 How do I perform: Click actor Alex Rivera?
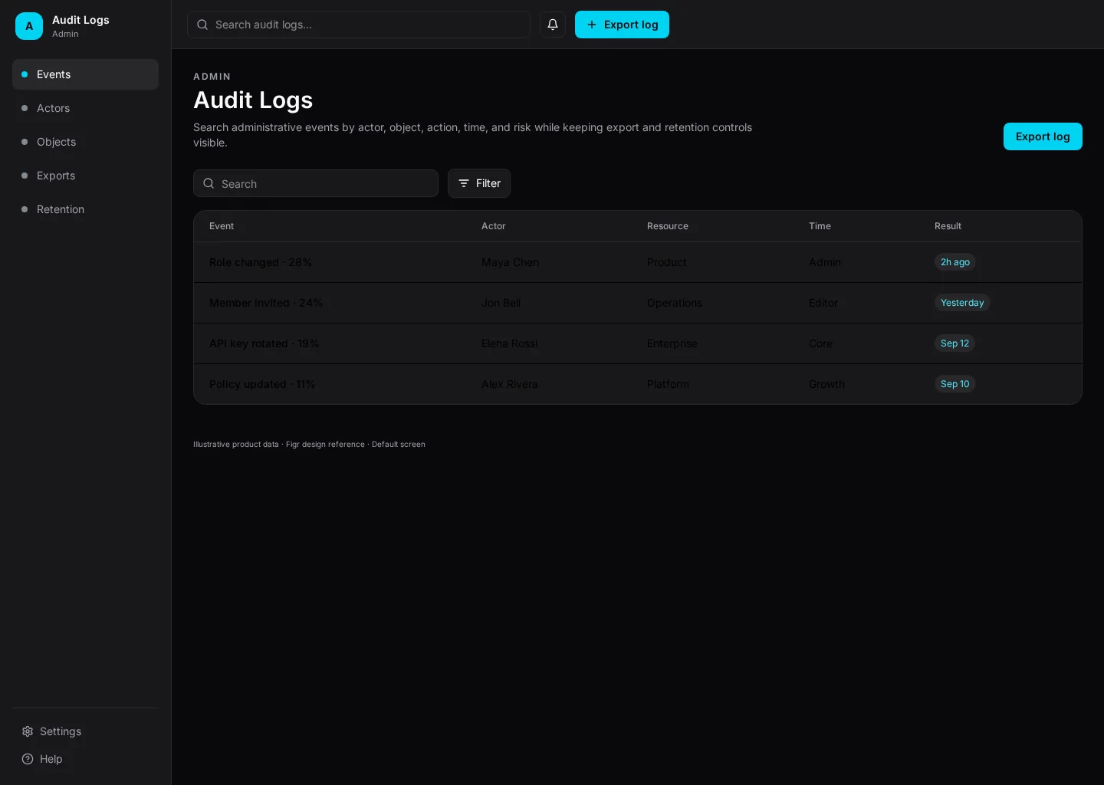(510, 384)
